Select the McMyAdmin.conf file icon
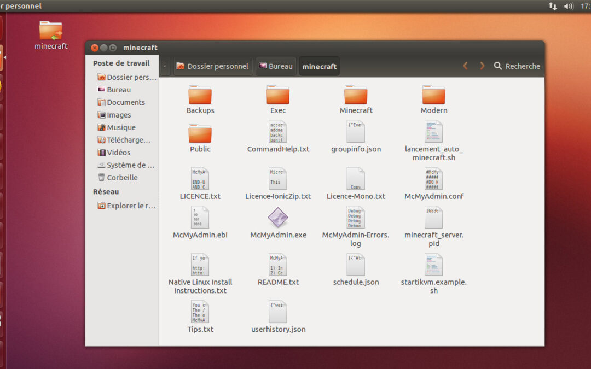 coord(434,179)
